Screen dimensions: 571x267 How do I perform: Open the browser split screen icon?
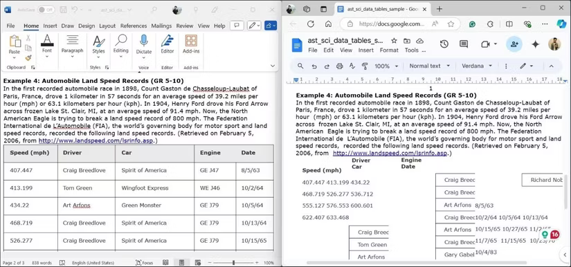[509, 24]
